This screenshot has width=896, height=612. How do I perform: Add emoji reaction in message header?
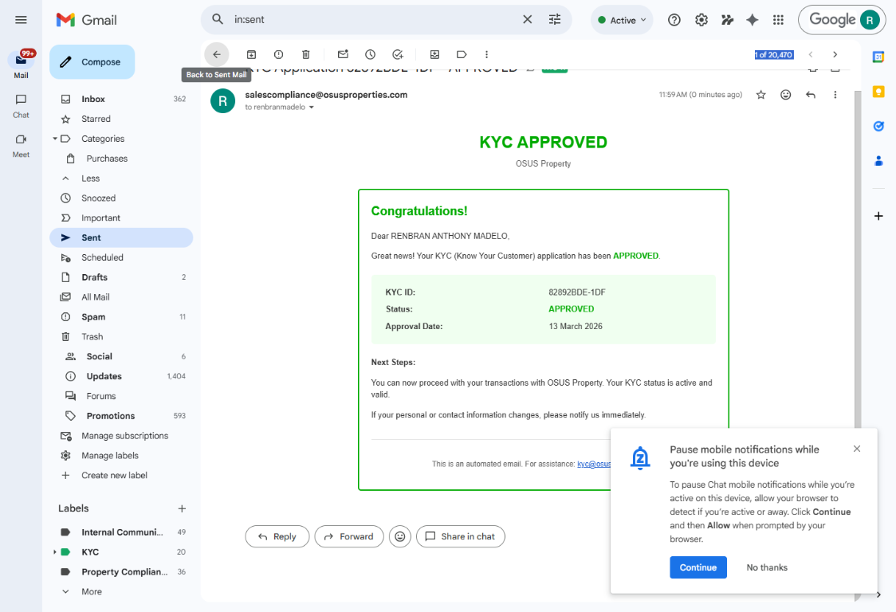point(786,95)
